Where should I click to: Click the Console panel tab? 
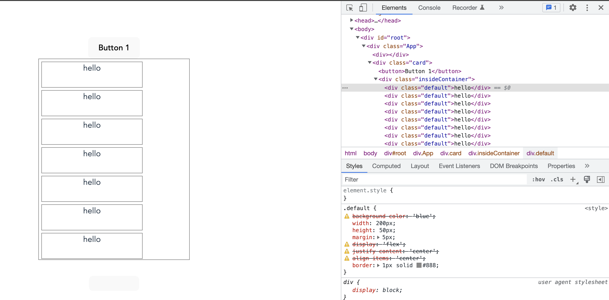tap(429, 8)
